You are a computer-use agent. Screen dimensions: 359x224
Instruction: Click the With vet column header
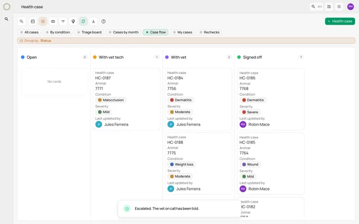pos(178,57)
